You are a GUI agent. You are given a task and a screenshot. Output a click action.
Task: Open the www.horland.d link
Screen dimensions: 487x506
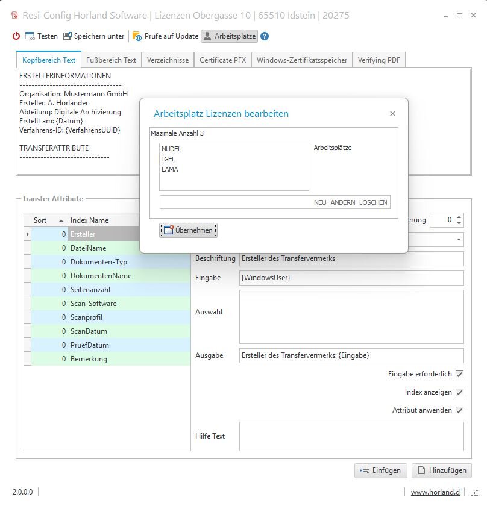pos(435,492)
